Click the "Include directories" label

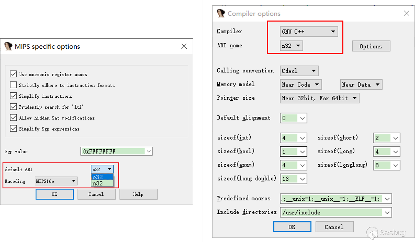click(x=247, y=212)
